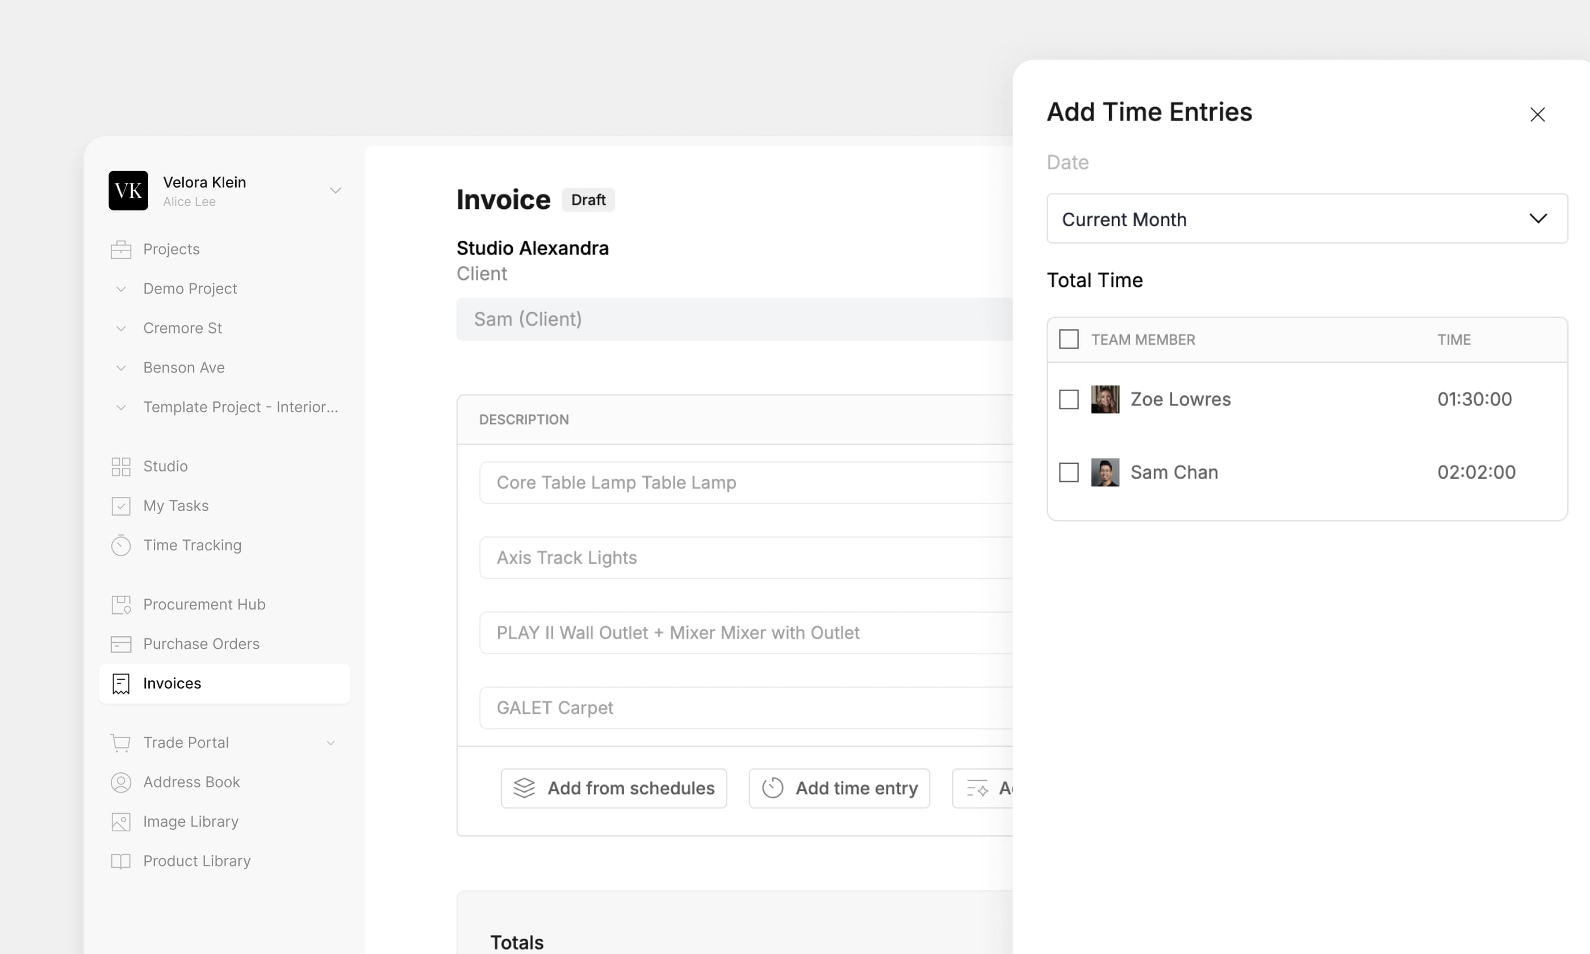Image resolution: width=1590 pixels, height=954 pixels.
Task: Check the Zoe Lowres checkbox
Action: tap(1069, 399)
